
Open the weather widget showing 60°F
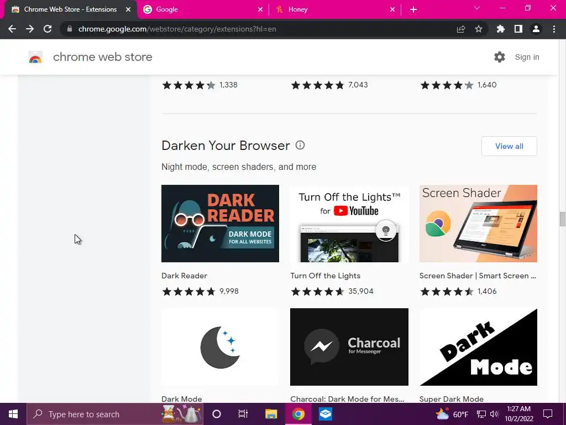452,414
